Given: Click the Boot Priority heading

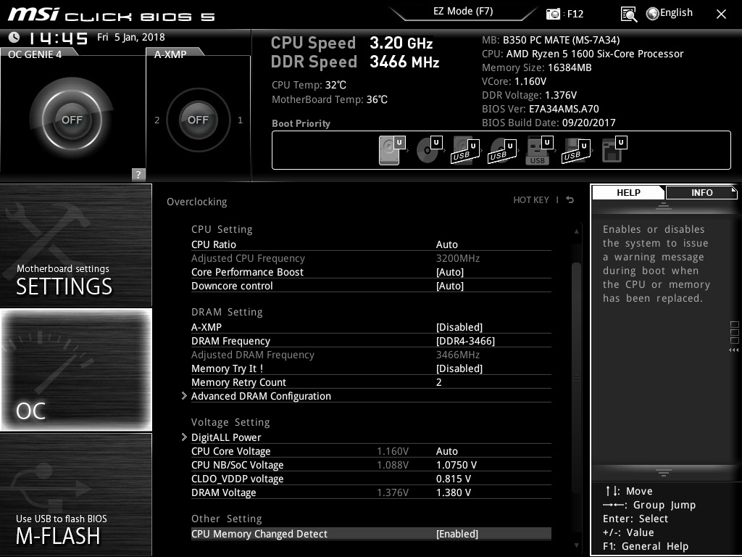Looking at the screenshot, I should (x=301, y=123).
